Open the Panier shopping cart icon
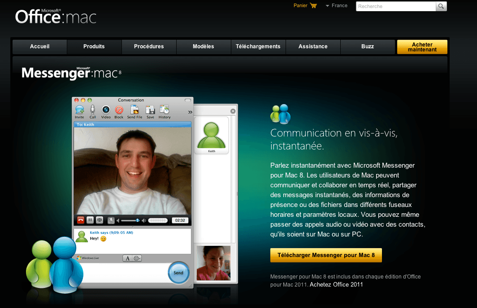 click(x=313, y=5)
